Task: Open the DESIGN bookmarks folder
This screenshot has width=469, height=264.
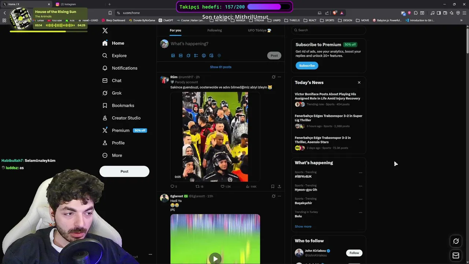Action: click(345, 21)
